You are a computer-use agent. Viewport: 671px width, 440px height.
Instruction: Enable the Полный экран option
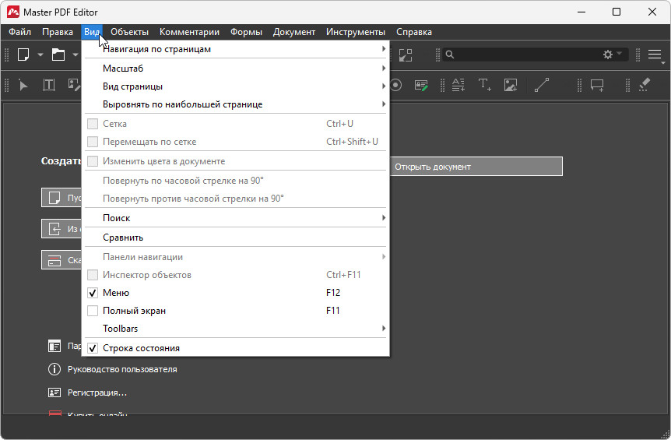(93, 311)
